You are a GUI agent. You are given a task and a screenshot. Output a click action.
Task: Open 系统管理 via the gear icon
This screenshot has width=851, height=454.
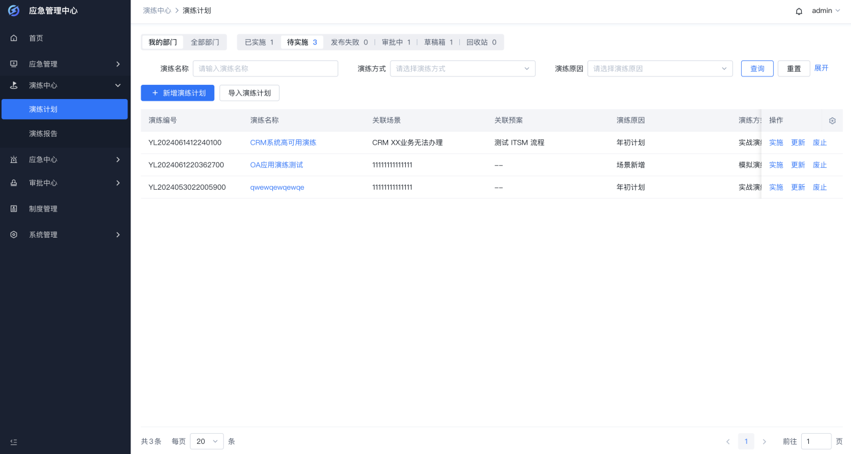[14, 234]
